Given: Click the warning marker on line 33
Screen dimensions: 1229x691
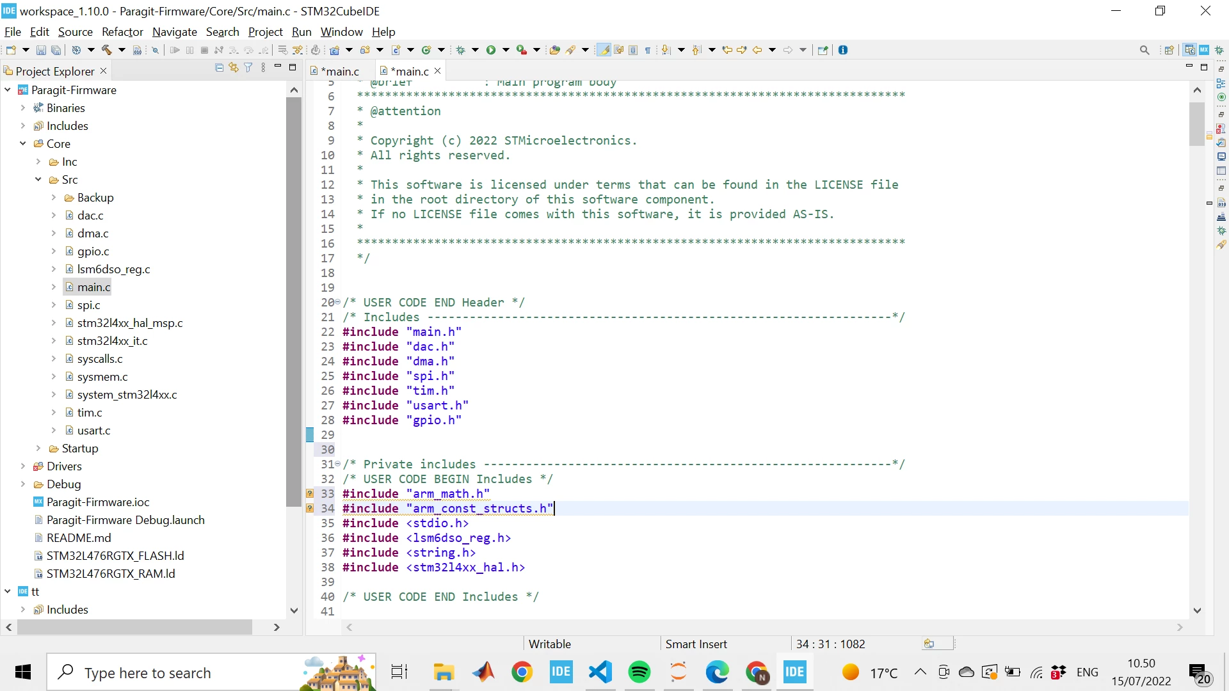Looking at the screenshot, I should pyautogui.click(x=310, y=493).
